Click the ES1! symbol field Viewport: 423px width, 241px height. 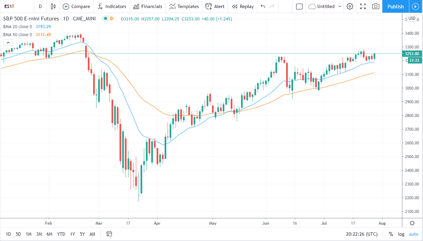[9, 6]
